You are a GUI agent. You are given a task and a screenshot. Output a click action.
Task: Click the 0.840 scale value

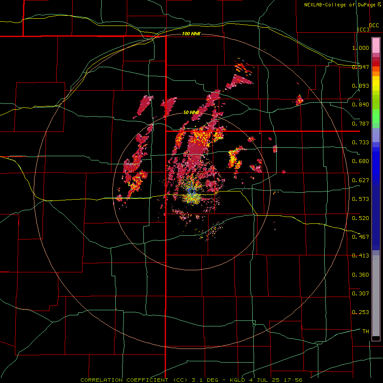(360, 105)
